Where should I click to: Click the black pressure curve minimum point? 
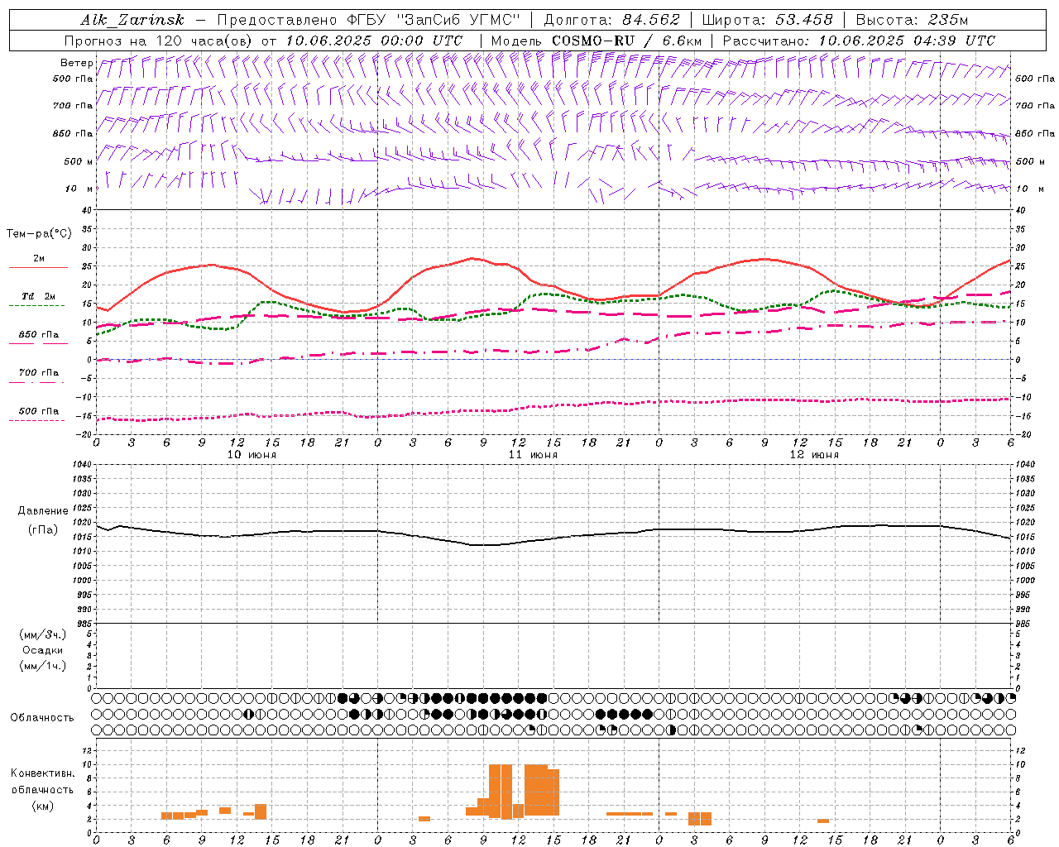[482, 545]
